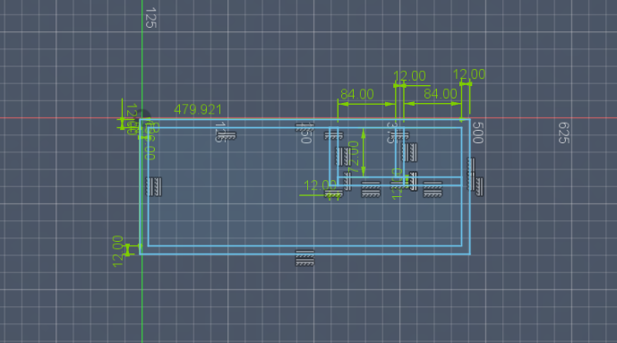Viewport: 617px width, 343px height.
Task: Click the parallel constraint icon on the rectangle's left edge
Action: pos(154,187)
